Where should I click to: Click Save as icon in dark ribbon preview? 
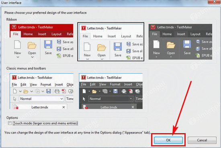(198, 41)
